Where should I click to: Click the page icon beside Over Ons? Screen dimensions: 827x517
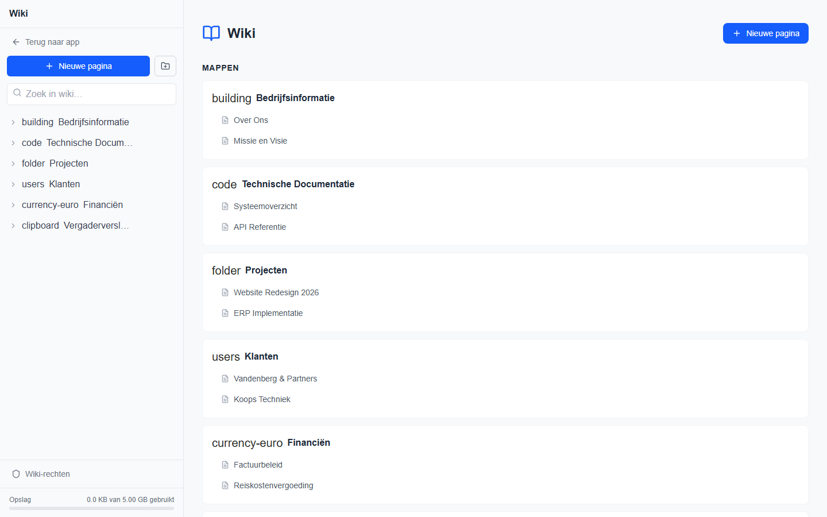tap(225, 120)
